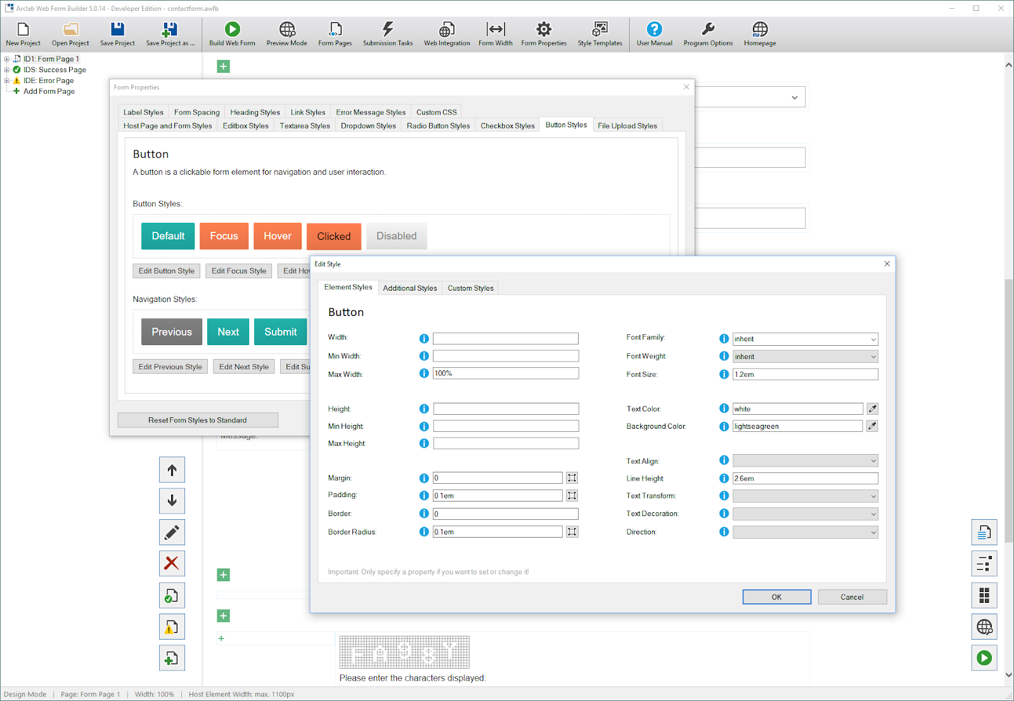Pick Background Color with eyedropper
Viewport: 1014px width, 701px height.
872,426
